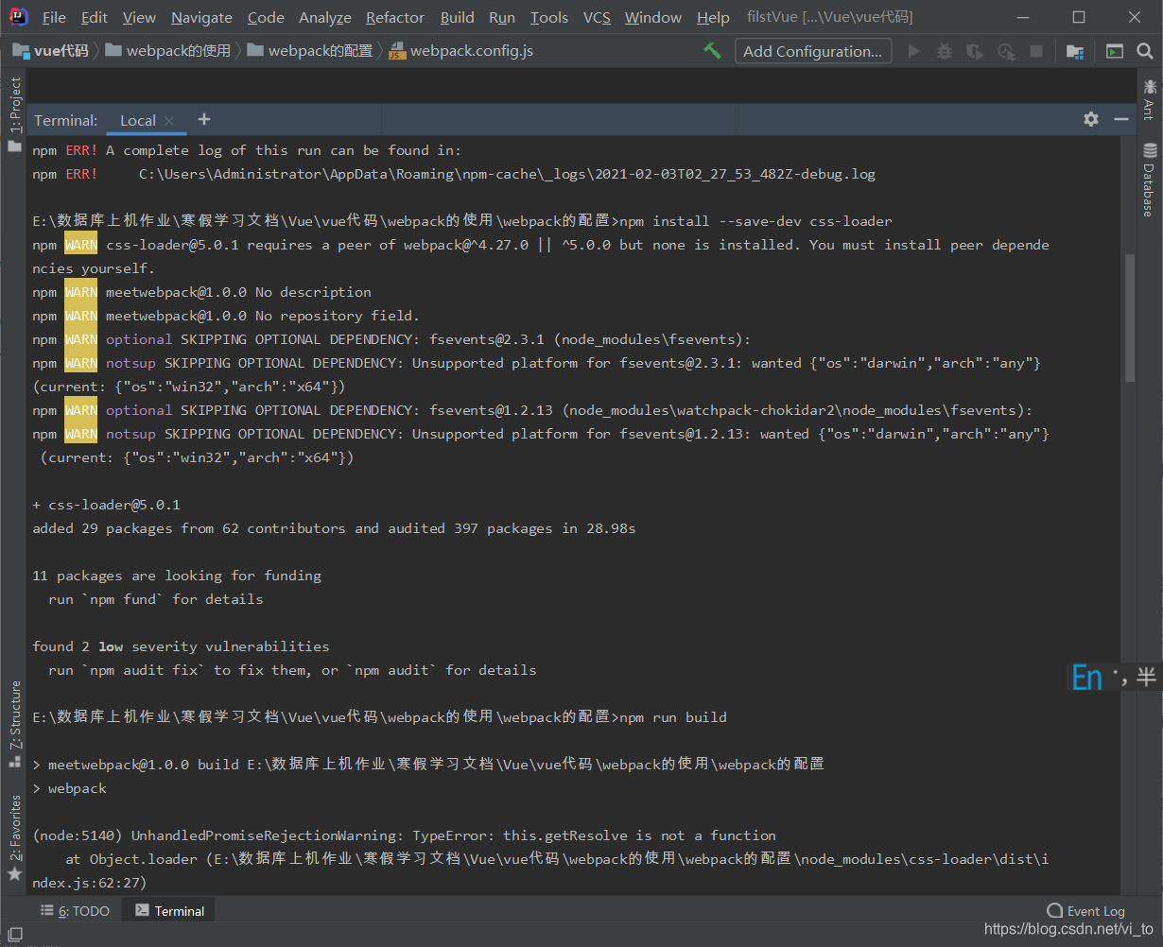Run build with the Coverage shield icon
This screenshot has width=1163, height=947.
coord(974,51)
